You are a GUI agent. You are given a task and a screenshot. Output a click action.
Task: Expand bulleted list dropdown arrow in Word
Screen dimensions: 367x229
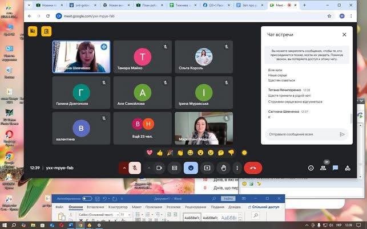142,215
